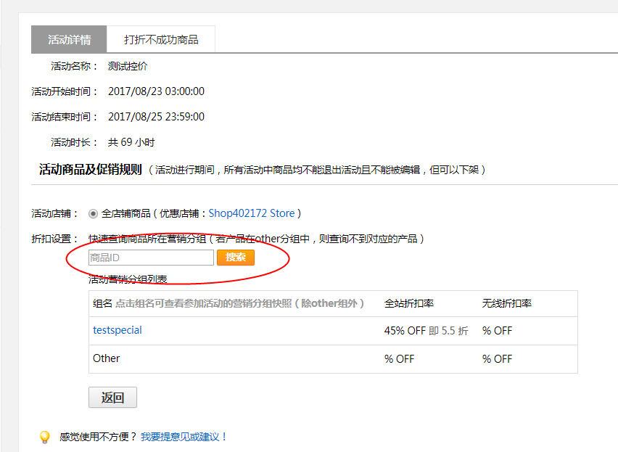
Task: Click the 活动商品及促销规则 section heading
Action: 90,170
